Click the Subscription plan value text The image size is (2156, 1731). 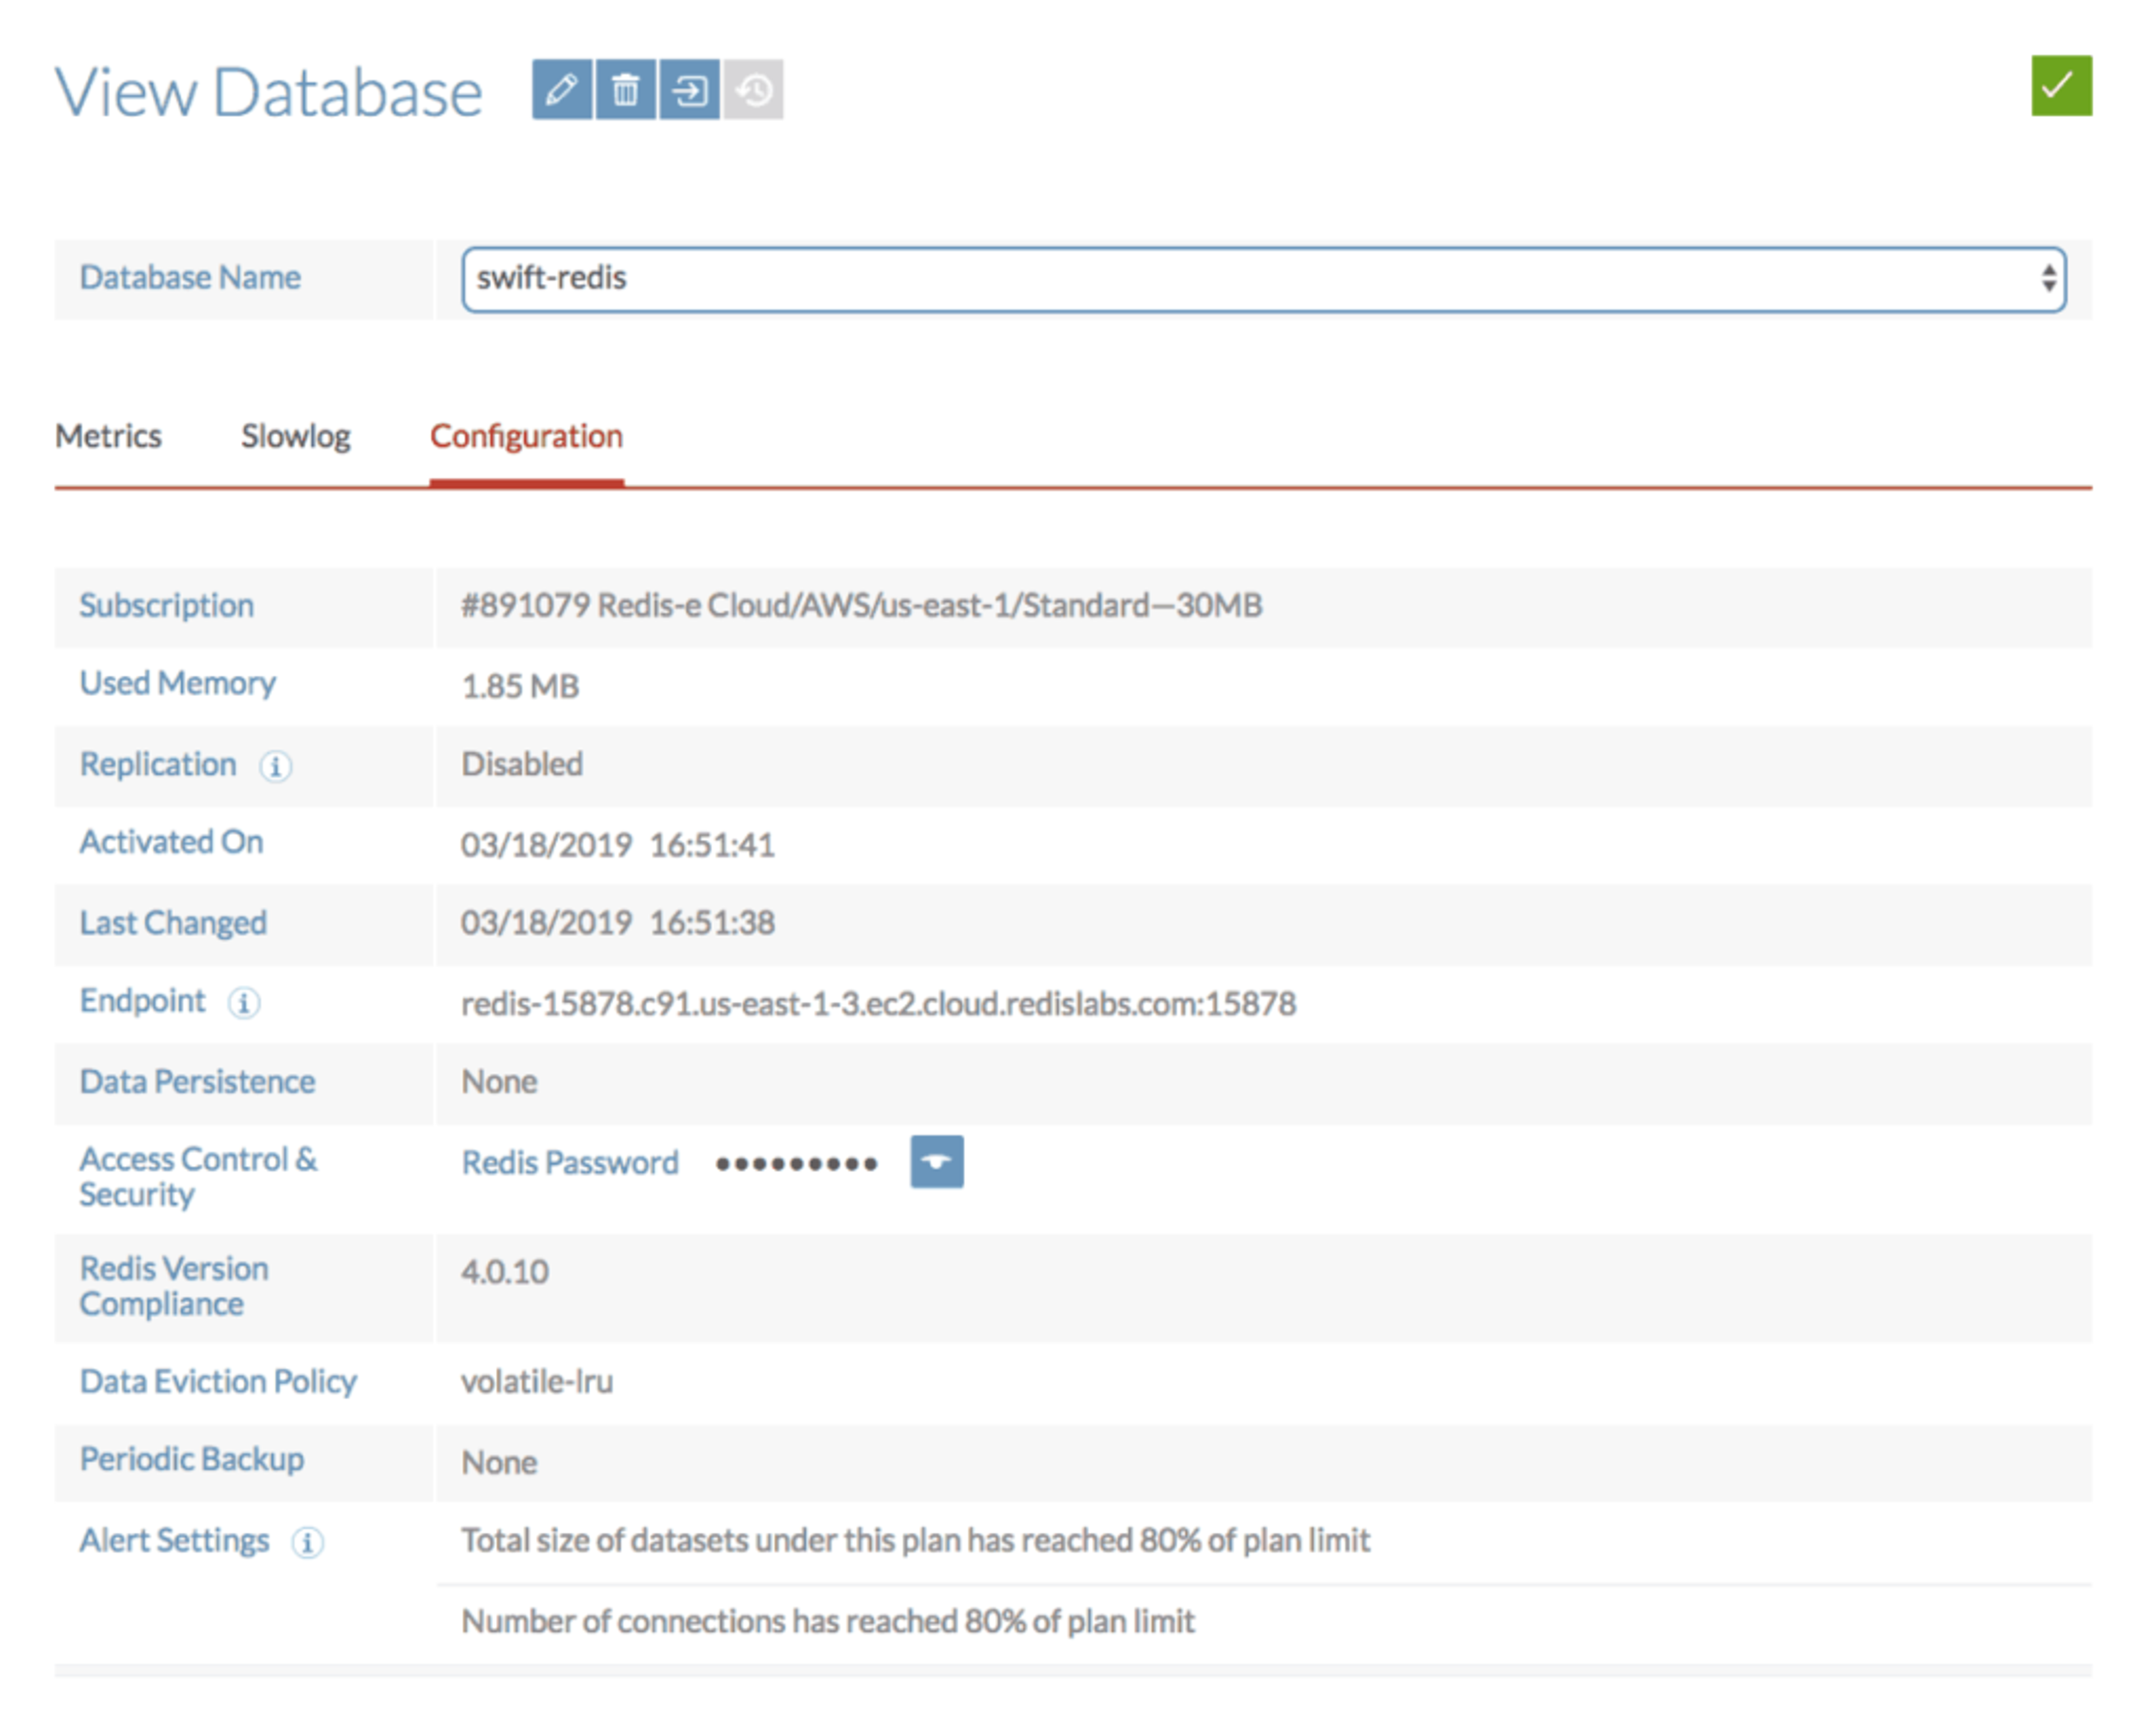click(861, 606)
